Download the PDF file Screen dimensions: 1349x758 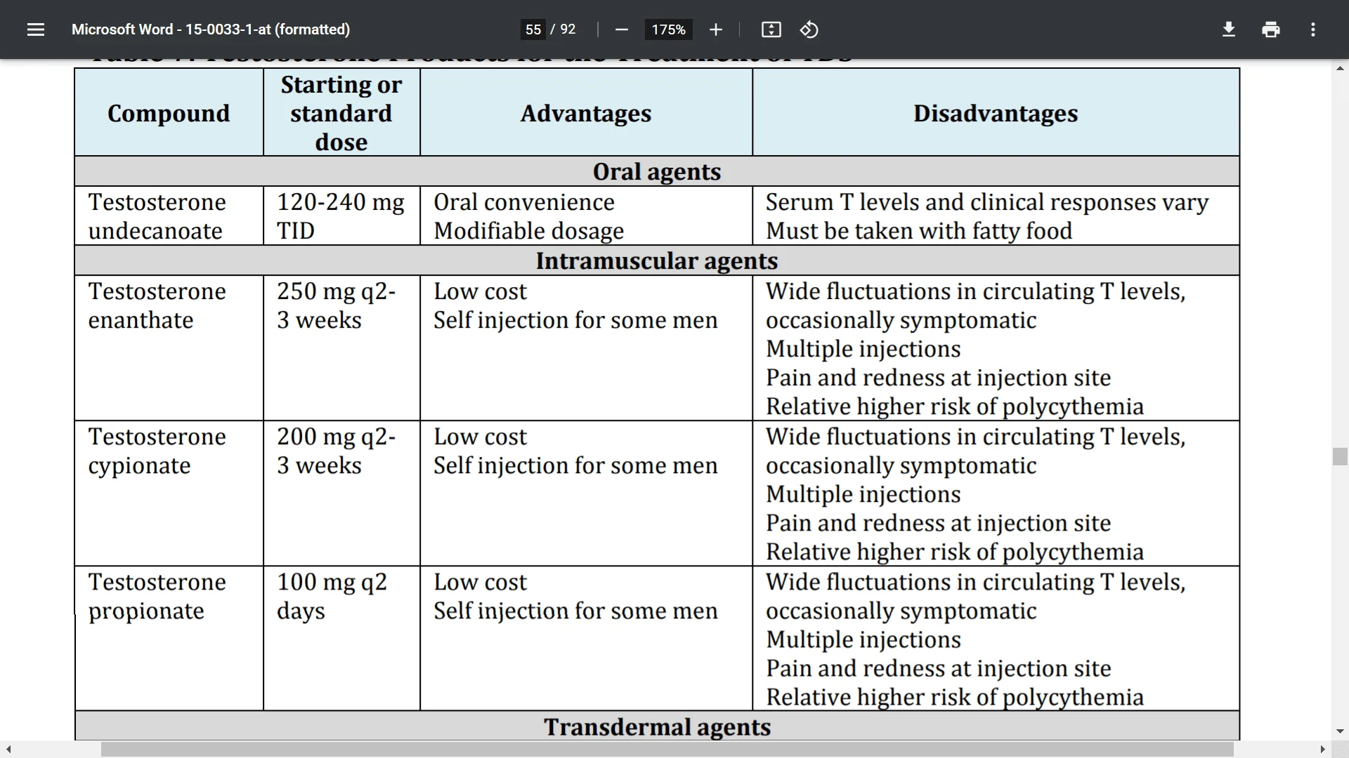1228,29
